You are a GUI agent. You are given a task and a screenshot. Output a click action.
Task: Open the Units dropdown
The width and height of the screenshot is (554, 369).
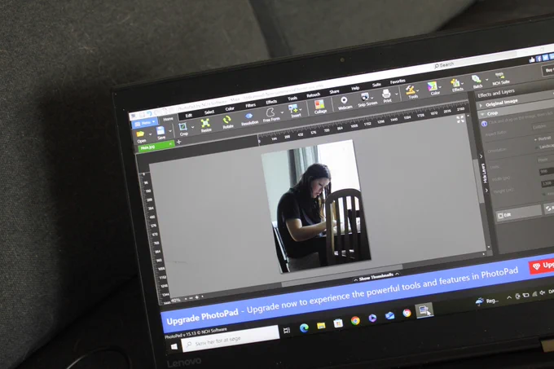point(544,160)
